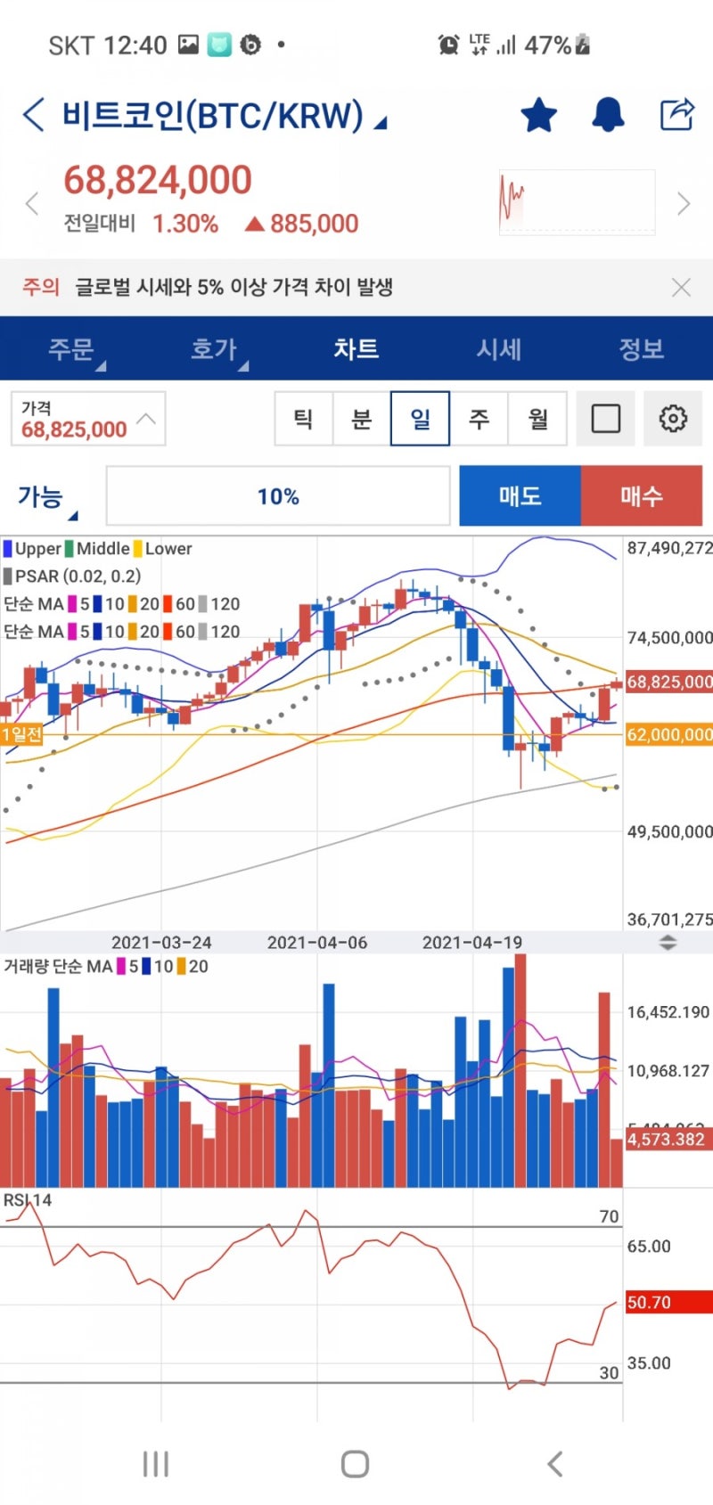Open 호가 tab
The width and height of the screenshot is (713, 1505).
214,348
